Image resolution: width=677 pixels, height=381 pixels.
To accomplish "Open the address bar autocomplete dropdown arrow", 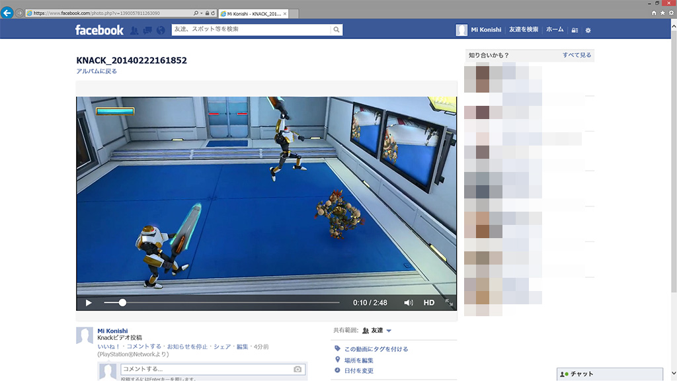I will tap(201, 13).
